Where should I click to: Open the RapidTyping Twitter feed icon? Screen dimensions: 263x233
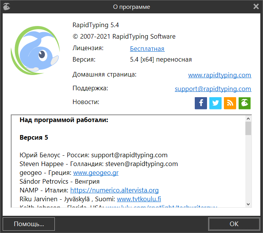215,103
